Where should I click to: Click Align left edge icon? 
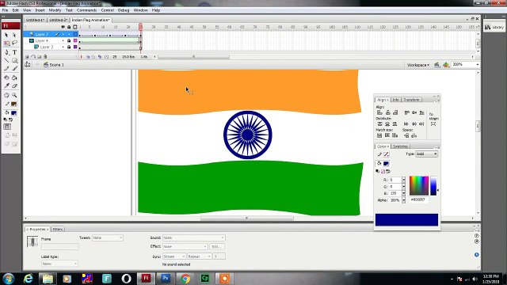tap(380, 112)
